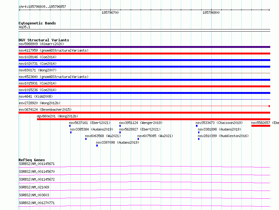This screenshot has width=279, height=210.
Task: Click the RefSeq Genes track title
Action: click(x=32, y=160)
